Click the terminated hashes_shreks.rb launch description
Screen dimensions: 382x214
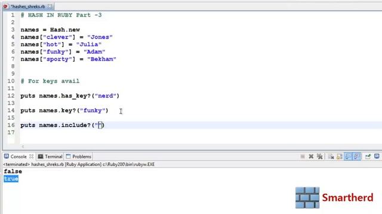pyautogui.click(x=79, y=165)
